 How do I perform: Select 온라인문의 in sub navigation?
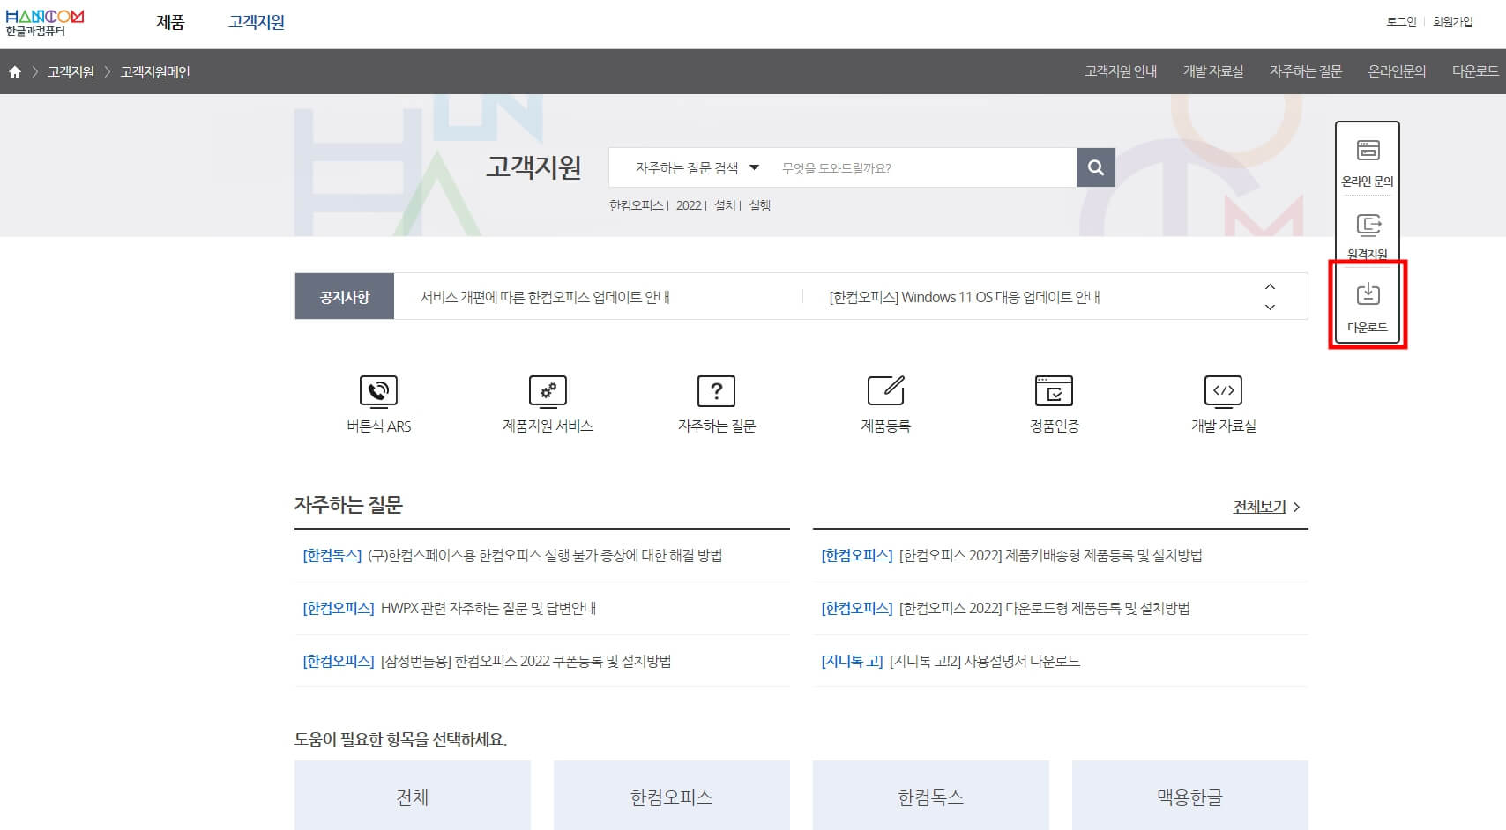point(1397,71)
